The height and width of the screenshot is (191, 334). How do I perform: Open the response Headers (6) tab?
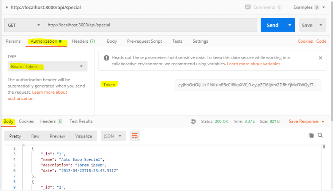tap(51, 121)
